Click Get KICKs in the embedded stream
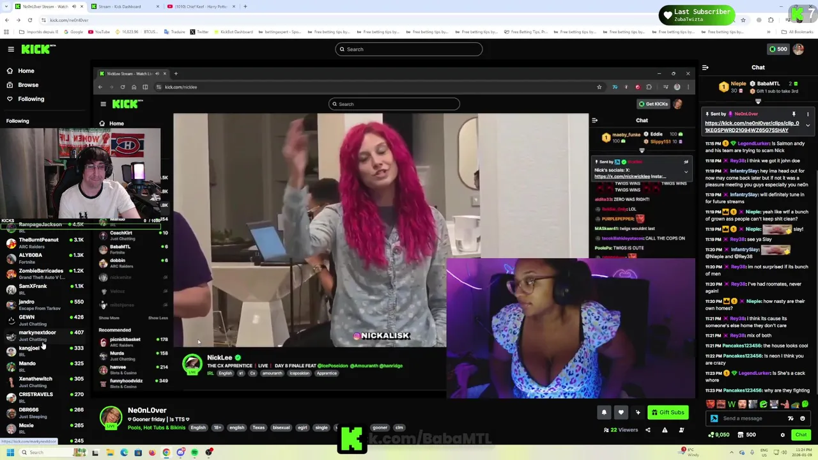 click(653, 104)
